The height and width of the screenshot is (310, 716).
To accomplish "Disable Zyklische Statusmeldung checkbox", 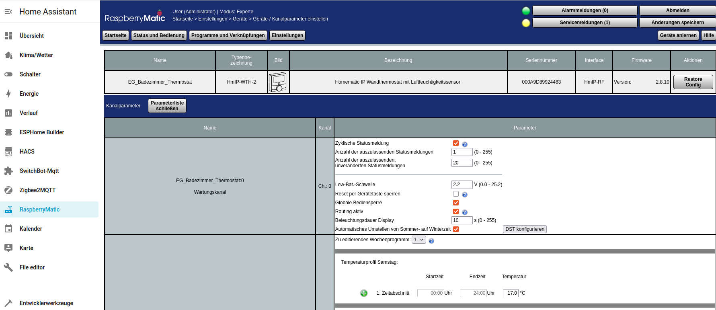I will 455,143.
